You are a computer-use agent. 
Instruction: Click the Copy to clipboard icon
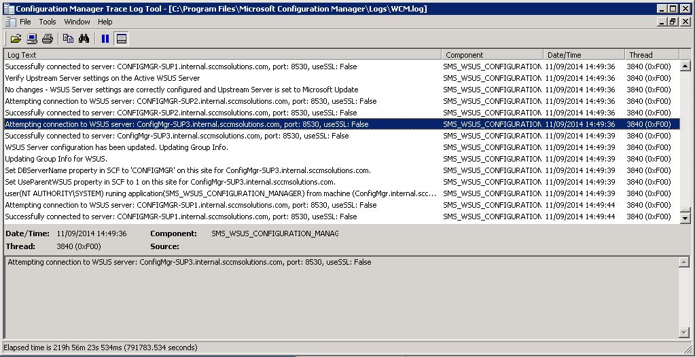pos(68,39)
